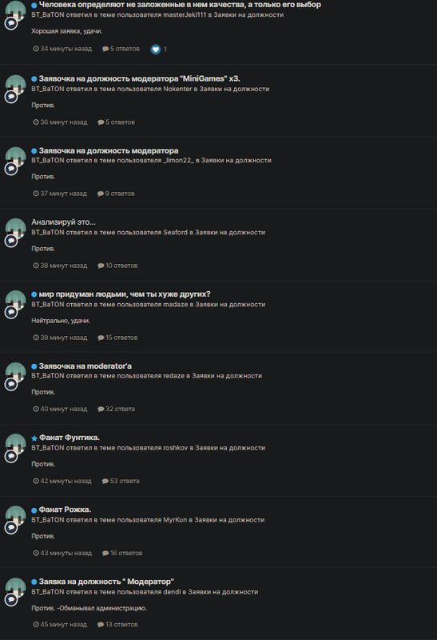The image size is (437, 640).
Task: Click the reply badge on the redaze topic avatar
Action: tap(11, 384)
